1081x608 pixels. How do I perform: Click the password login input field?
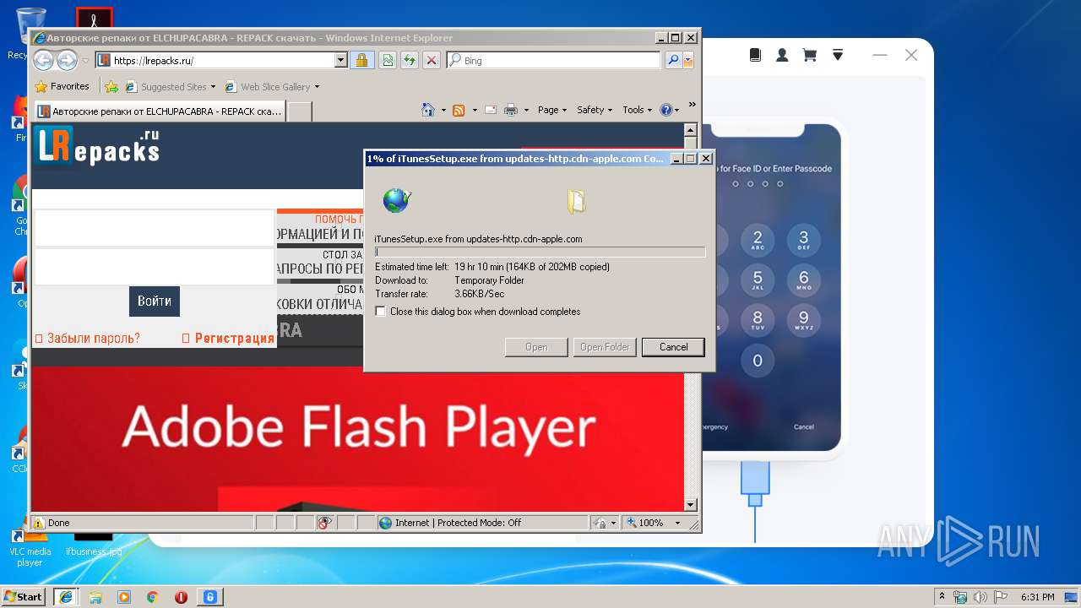point(154,267)
